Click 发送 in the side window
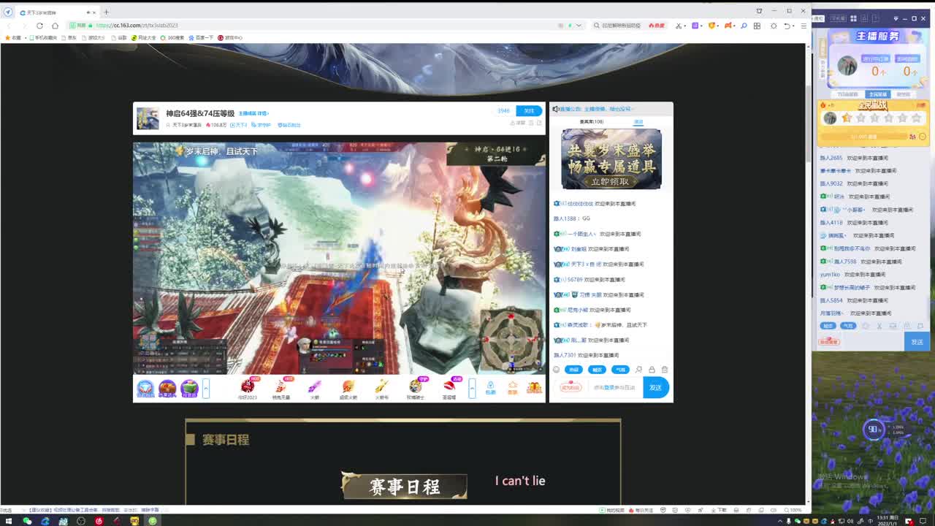Image resolution: width=935 pixels, height=526 pixels. (x=917, y=342)
